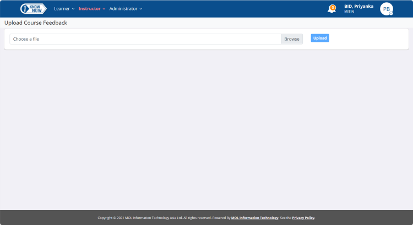This screenshot has width=413, height=225.
Task: Expand the Instructor menu chevron
Action: (x=104, y=9)
